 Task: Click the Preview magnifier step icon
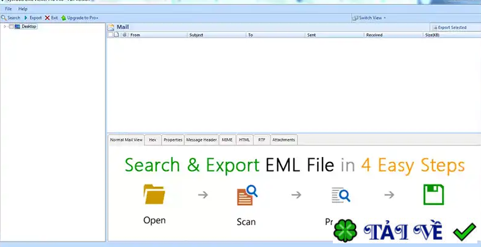pyautogui.click(x=341, y=195)
